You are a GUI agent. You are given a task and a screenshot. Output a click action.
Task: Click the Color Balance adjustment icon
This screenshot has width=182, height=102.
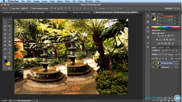point(160,40)
